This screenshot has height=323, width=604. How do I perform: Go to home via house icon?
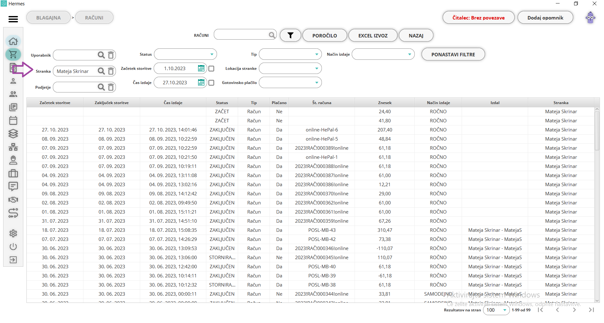[x=13, y=41]
